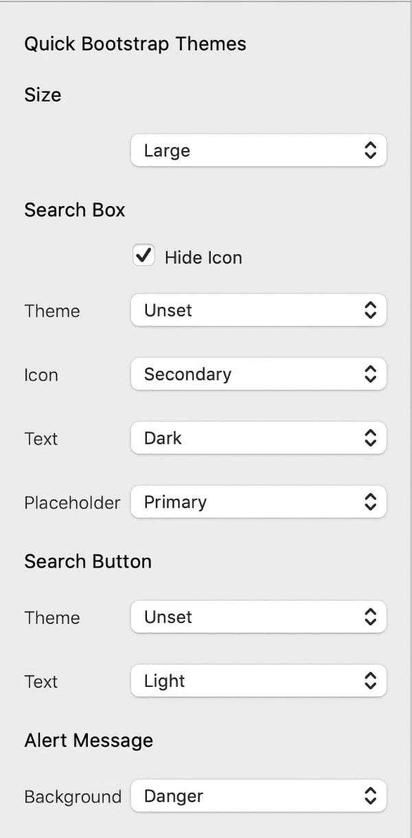Toggle the Hide Icon checkbox

(x=144, y=256)
